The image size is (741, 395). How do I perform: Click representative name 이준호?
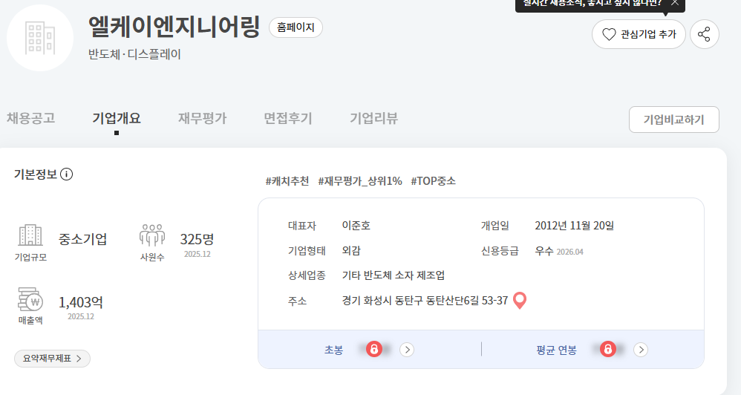click(x=356, y=226)
